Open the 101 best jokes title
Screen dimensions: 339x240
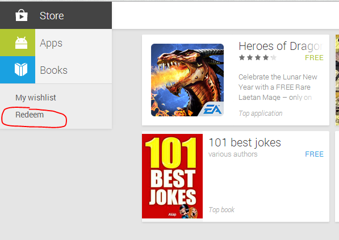pyautogui.click(x=245, y=142)
